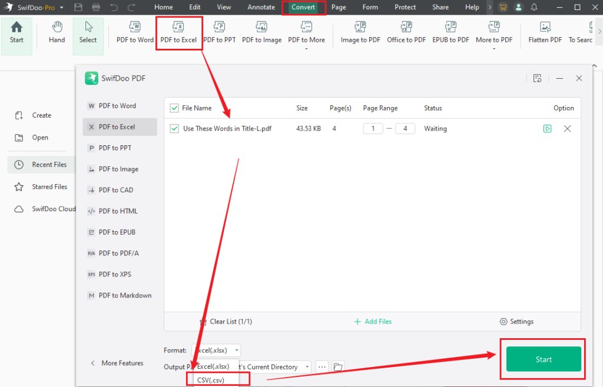The width and height of the screenshot is (603, 387).
Task: Click Open in the left sidebar
Action: [32, 138]
